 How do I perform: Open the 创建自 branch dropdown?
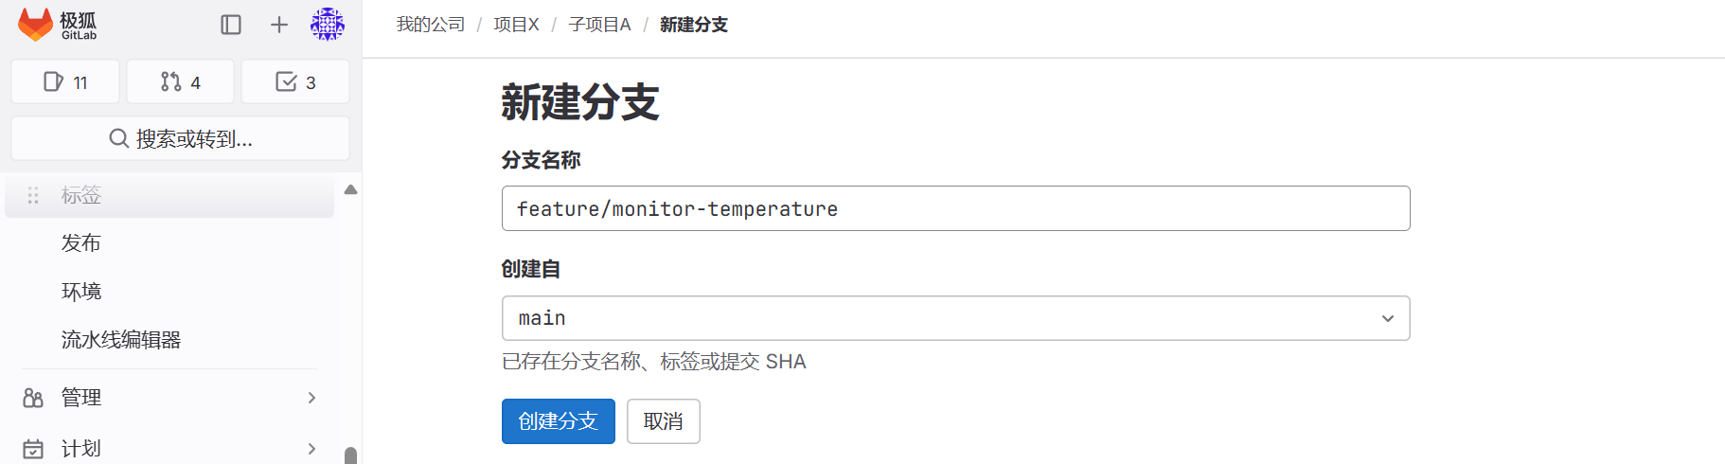pyautogui.click(x=955, y=318)
